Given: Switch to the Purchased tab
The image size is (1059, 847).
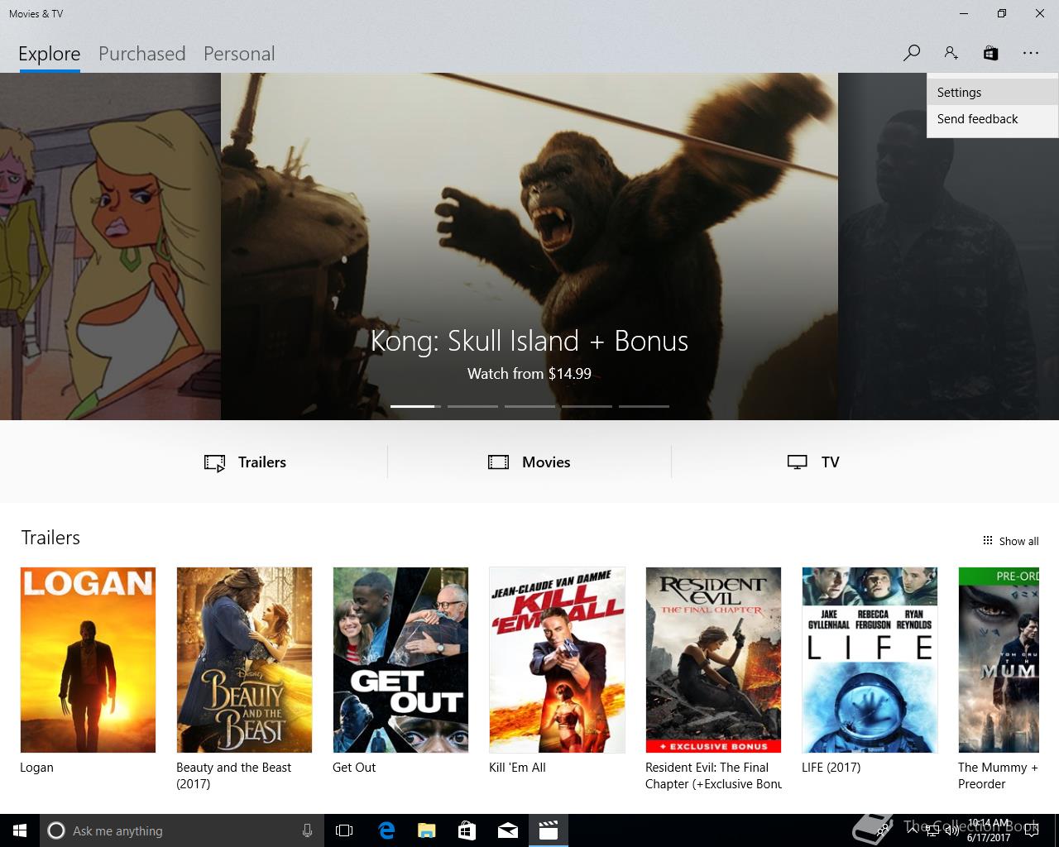Looking at the screenshot, I should pyautogui.click(x=142, y=54).
